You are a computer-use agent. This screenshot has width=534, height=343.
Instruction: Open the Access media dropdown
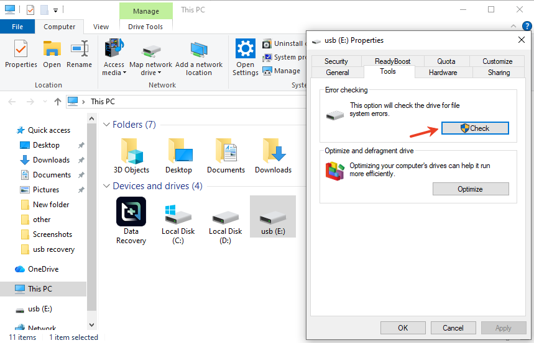click(114, 58)
